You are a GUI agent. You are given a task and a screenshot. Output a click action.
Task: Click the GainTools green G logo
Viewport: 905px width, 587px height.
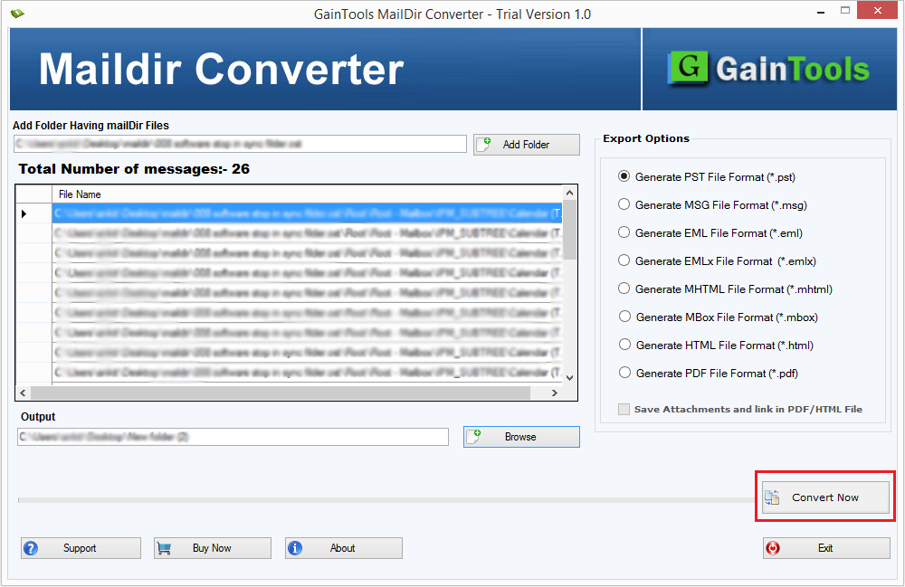pos(688,68)
